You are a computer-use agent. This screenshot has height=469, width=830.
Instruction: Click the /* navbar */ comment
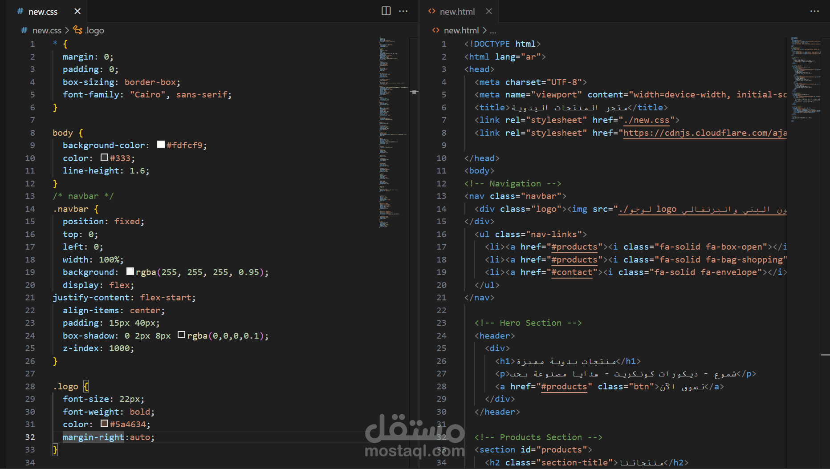click(x=83, y=196)
